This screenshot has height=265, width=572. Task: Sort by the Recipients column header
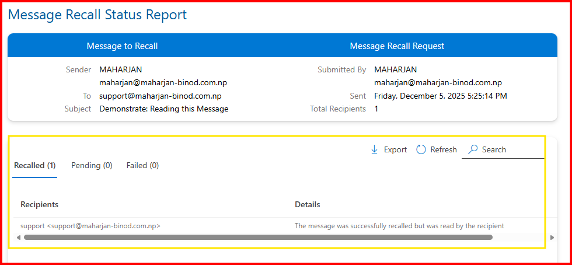(x=39, y=205)
